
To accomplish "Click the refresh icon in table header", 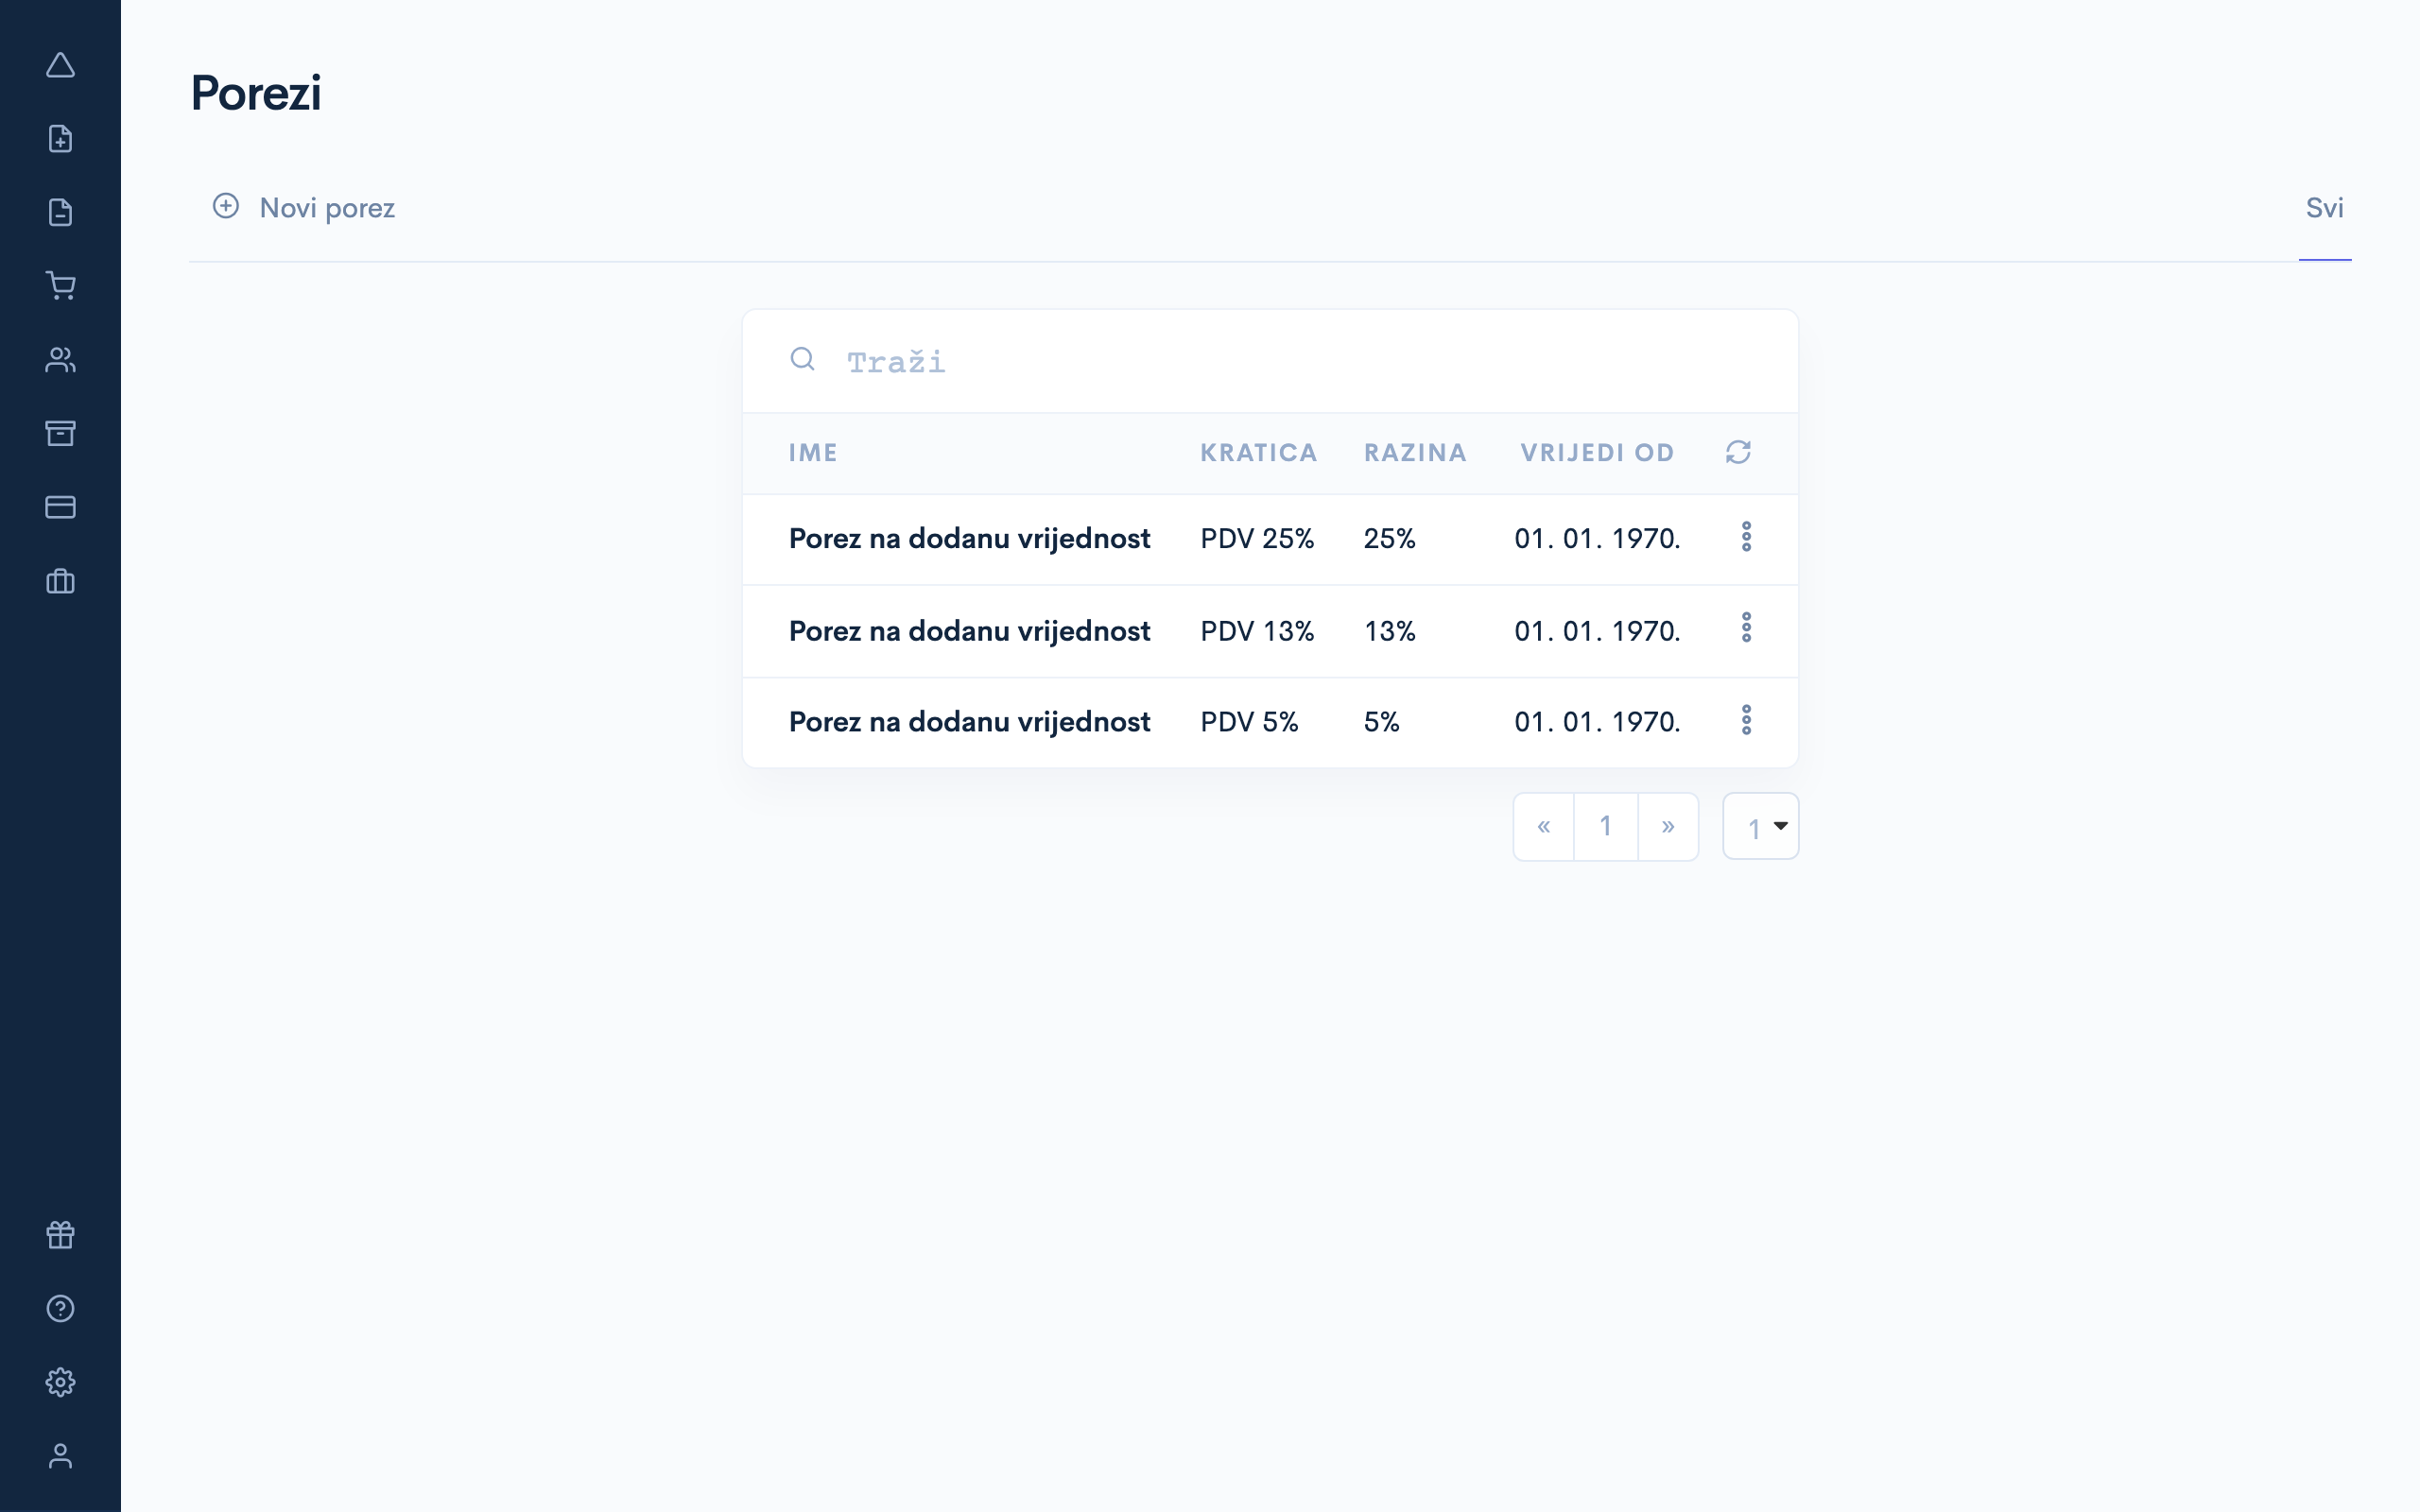I will (x=1738, y=452).
